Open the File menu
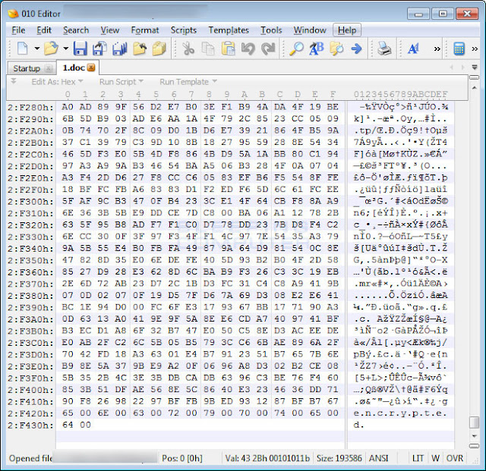 click(x=18, y=30)
